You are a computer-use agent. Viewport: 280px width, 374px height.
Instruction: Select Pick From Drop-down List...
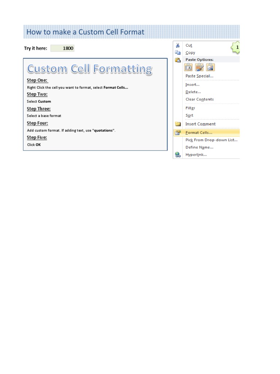tap(211, 140)
